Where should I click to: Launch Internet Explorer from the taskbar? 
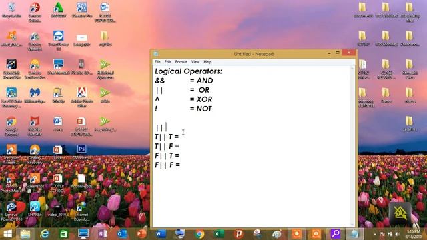tap(45, 234)
